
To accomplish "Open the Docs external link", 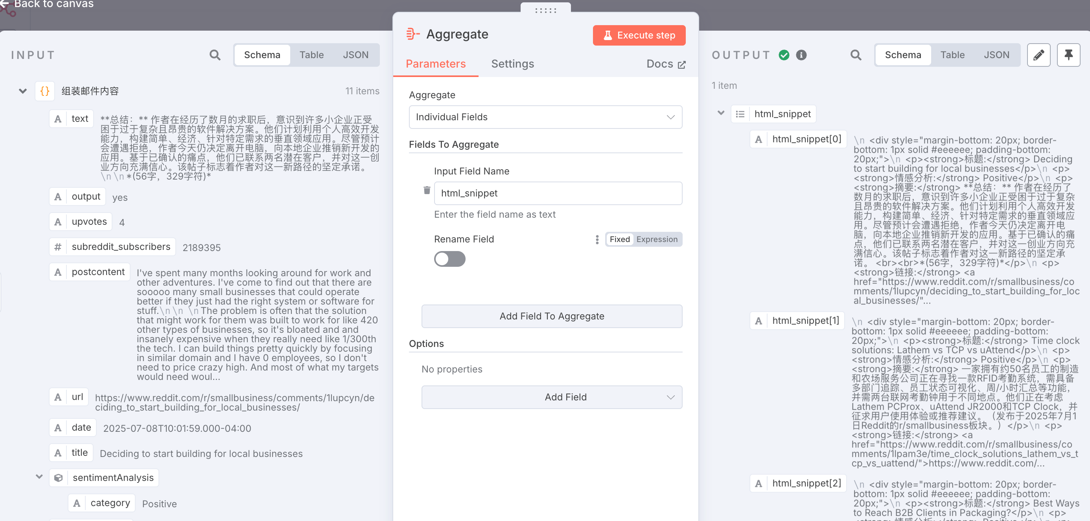I will point(666,64).
